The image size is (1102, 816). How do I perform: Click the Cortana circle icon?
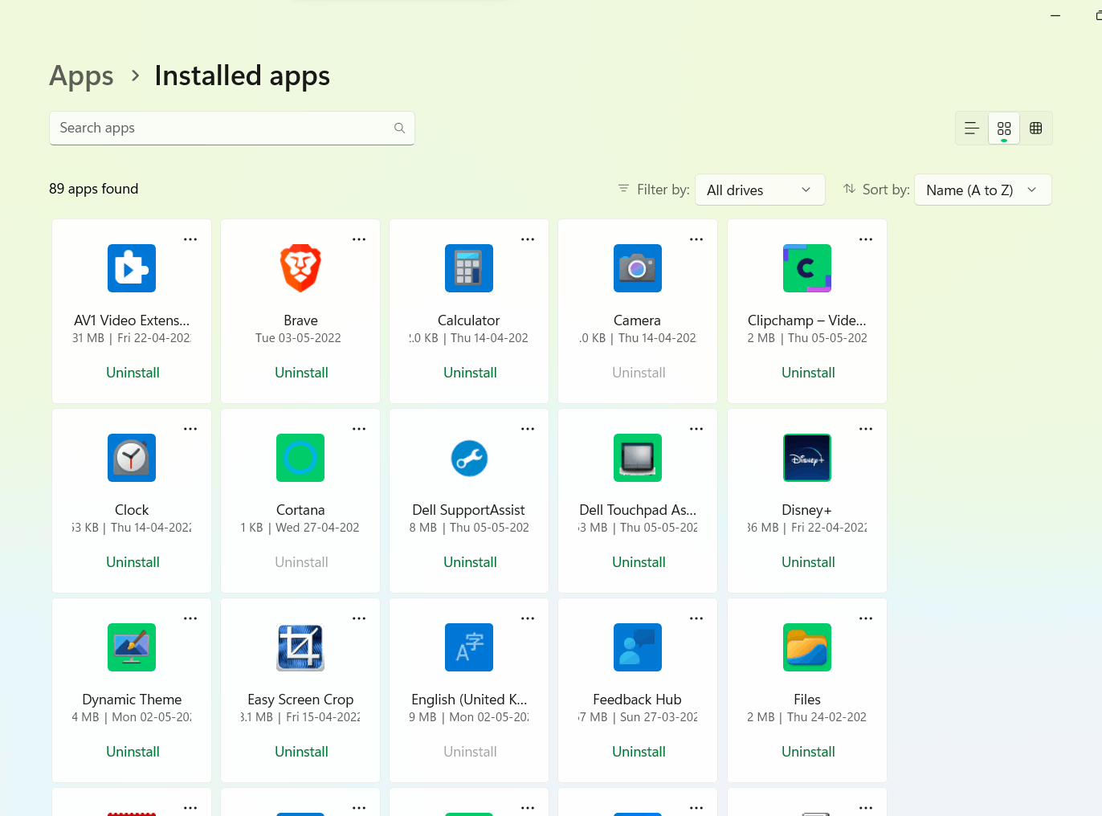pos(300,458)
